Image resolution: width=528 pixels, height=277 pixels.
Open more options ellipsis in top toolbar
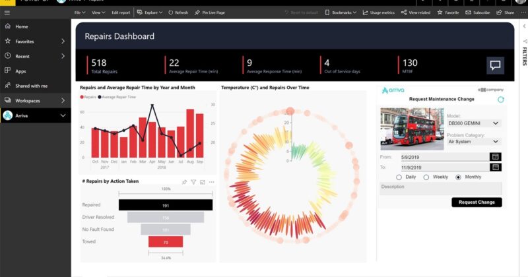tap(523, 13)
